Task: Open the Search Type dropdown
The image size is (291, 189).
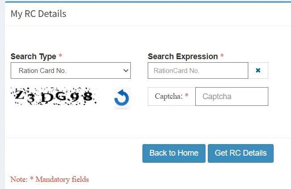Action: coord(70,71)
